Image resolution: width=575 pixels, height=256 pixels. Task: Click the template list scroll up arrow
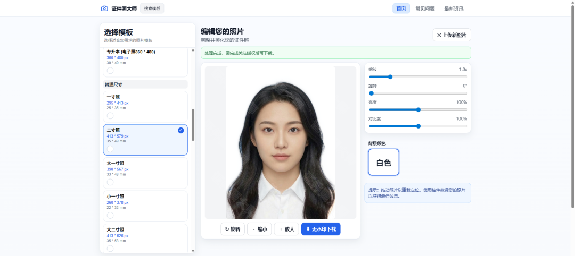tap(193, 50)
